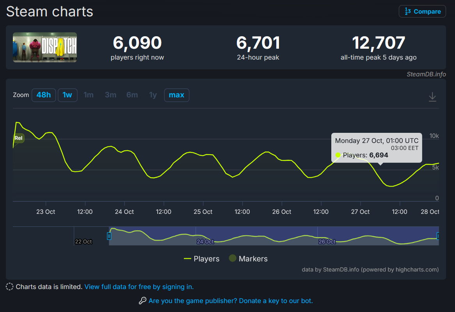The height and width of the screenshot is (312, 455).
Task: Set zoom to 3m
Action: pyautogui.click(x=110, y=95)
